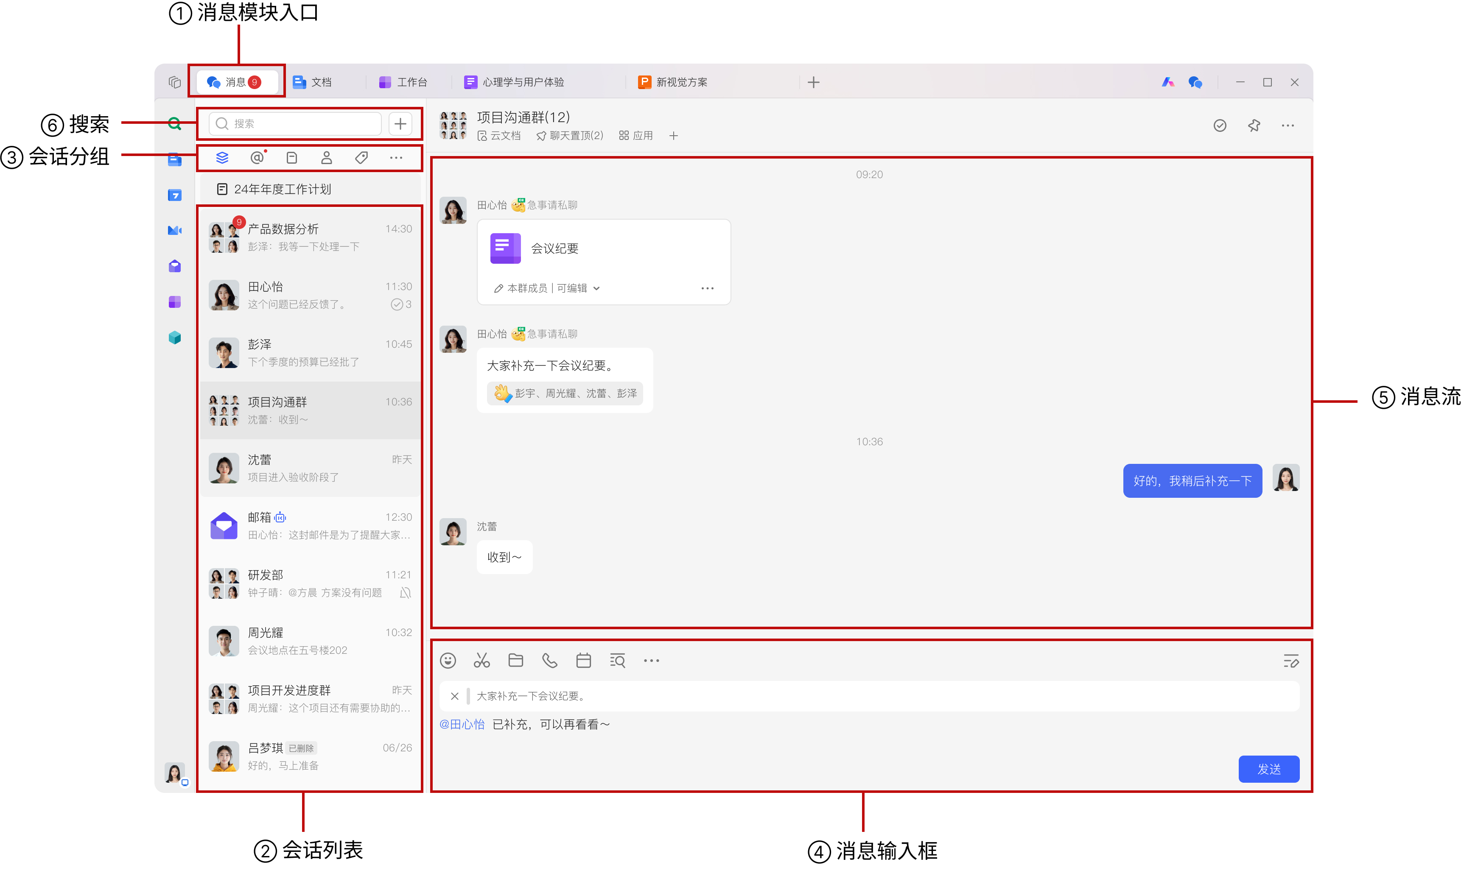Start a voice call via phone icon
Viewport: 1478px width, 876px height.
click(x=550, y=661)
